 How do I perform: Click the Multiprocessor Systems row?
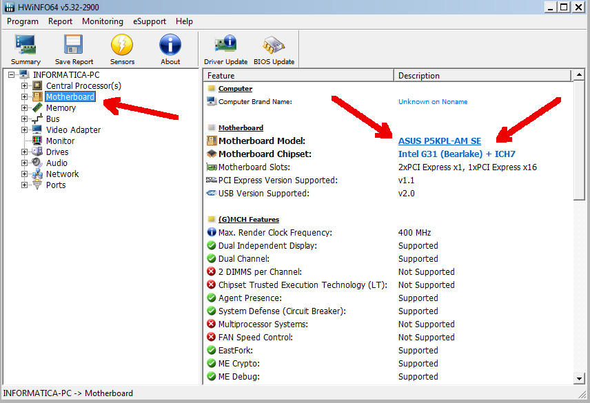[x=388, y=324]
